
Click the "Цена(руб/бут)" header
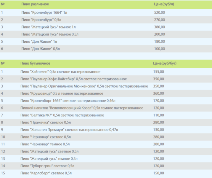(165, 63)
